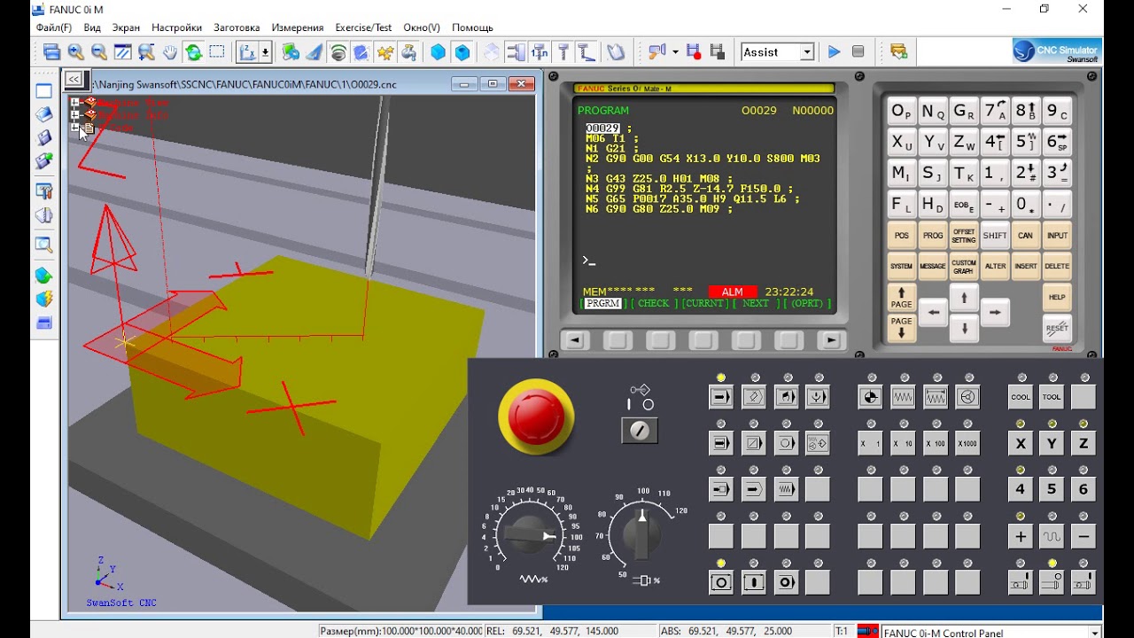1134x638 pixels.
Task: Click the zoom in magnifier toolbar icon
Action: click(76, 52)
